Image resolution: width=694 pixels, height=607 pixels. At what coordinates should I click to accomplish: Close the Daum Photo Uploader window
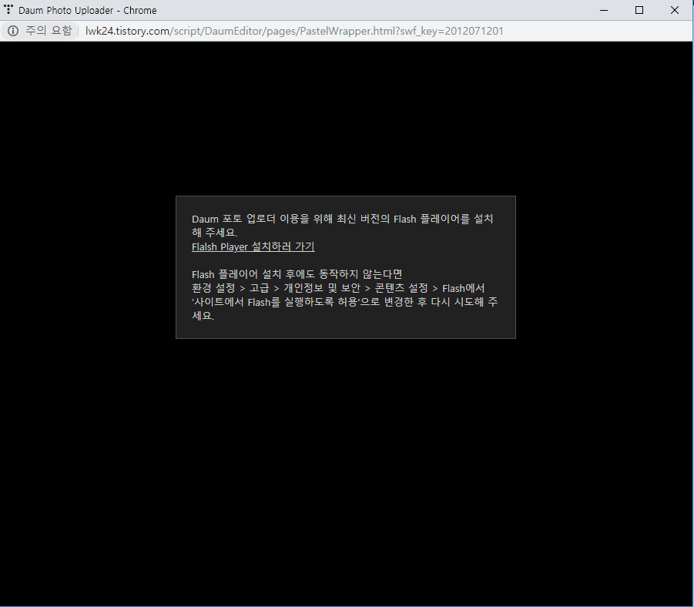(x=675, y=10)
